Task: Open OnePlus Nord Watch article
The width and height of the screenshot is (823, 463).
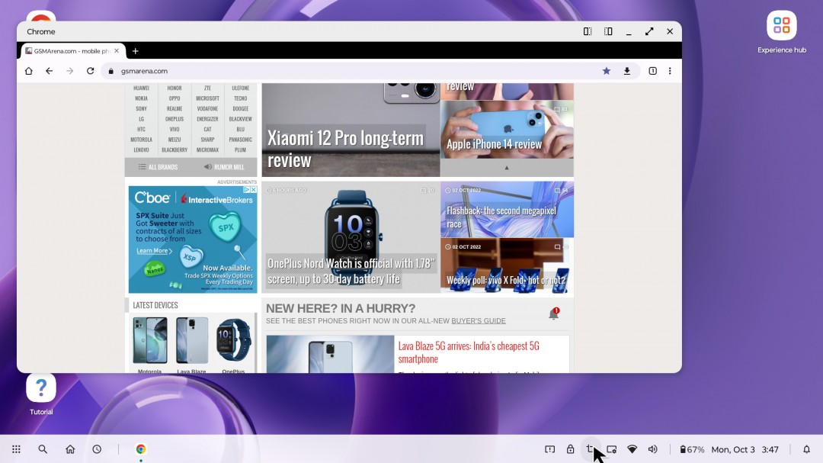Action: (351, 237)
